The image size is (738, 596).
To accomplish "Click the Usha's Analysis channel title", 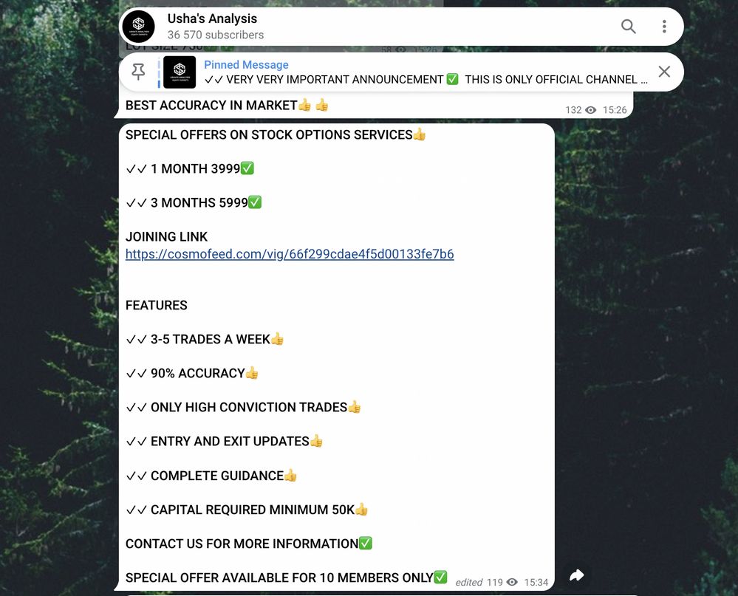I will [x=212, y=18].
